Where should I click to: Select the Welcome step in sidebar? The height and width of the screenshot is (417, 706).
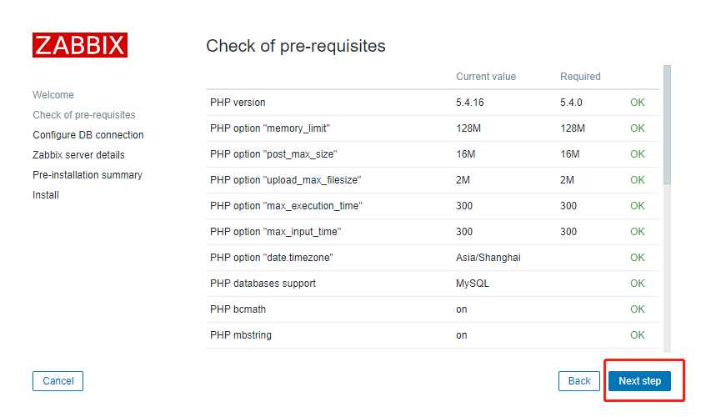click(x=53, y=95)
